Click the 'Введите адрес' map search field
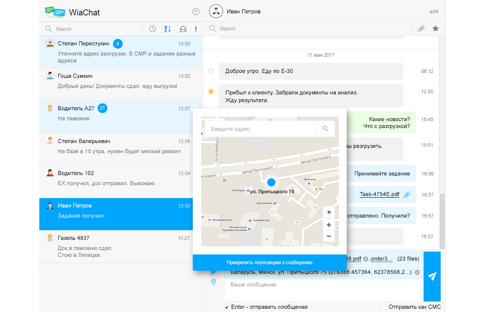 point(260,129)
